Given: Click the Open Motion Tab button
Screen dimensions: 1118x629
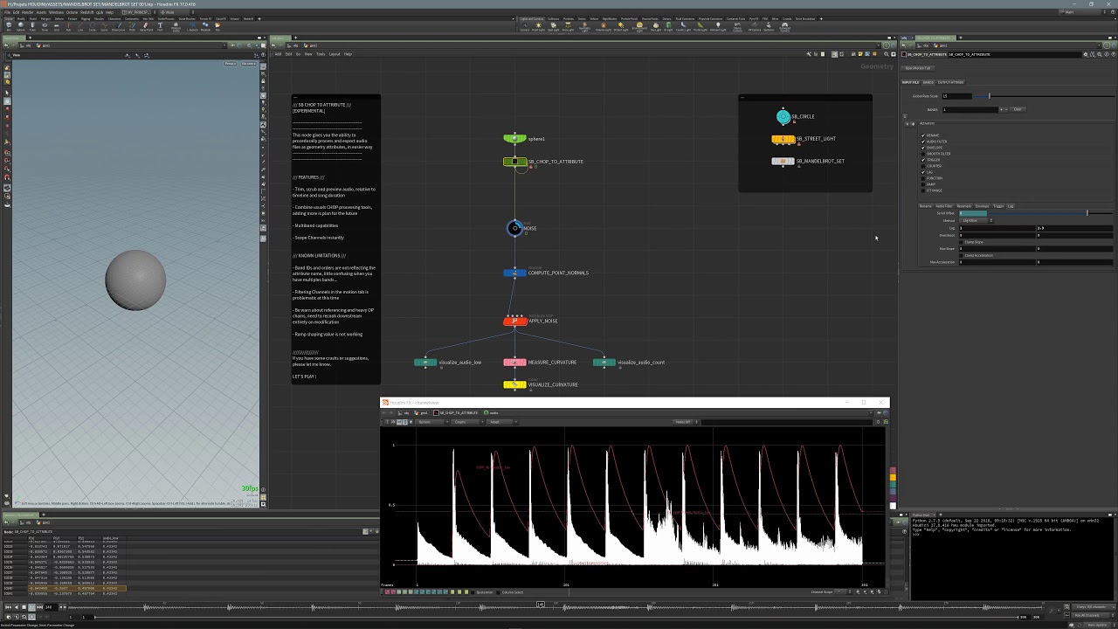Looking at the screenshot, I should coord(919,68).
